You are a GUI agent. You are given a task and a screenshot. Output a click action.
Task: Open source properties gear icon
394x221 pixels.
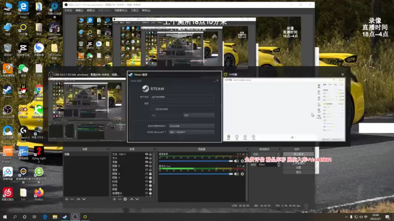[x=125, y=199]
